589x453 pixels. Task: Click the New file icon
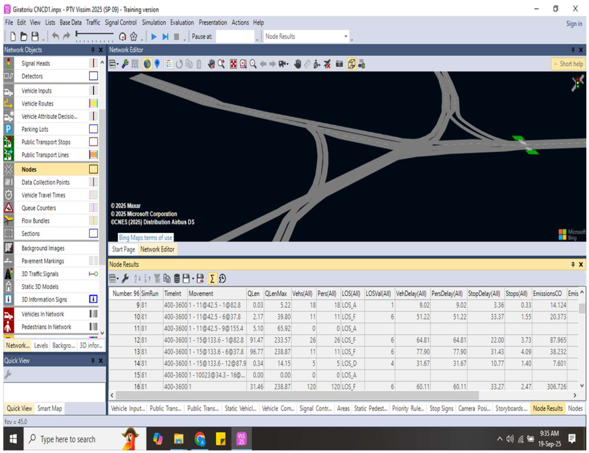[x=13, y=36]
